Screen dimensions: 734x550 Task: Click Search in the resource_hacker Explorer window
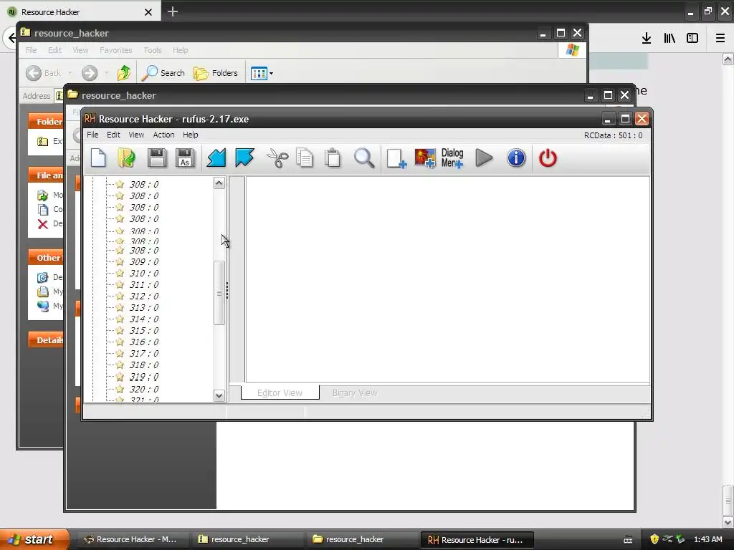(163, 73)
